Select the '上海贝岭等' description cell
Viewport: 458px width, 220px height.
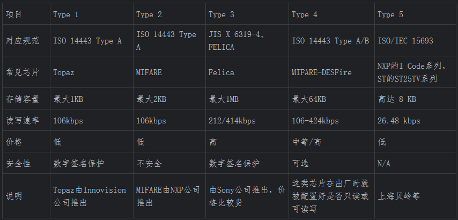coord(399,196)
